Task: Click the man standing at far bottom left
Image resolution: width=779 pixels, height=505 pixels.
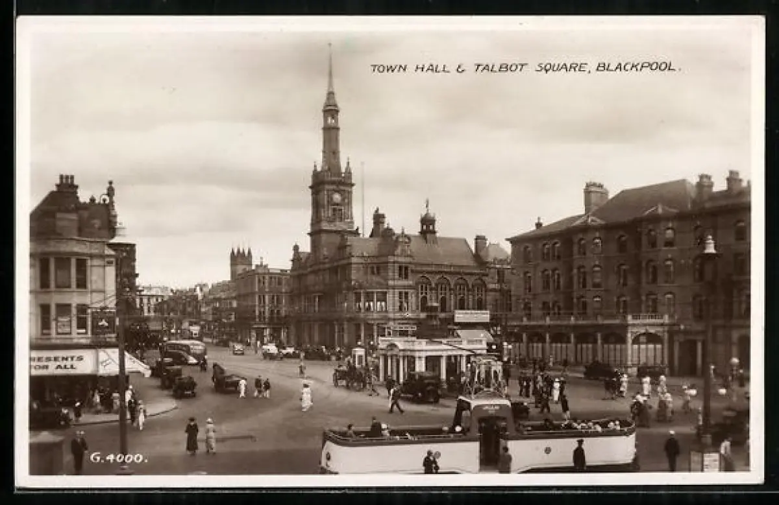Action: pyautogui.click(x=79, y=451)
